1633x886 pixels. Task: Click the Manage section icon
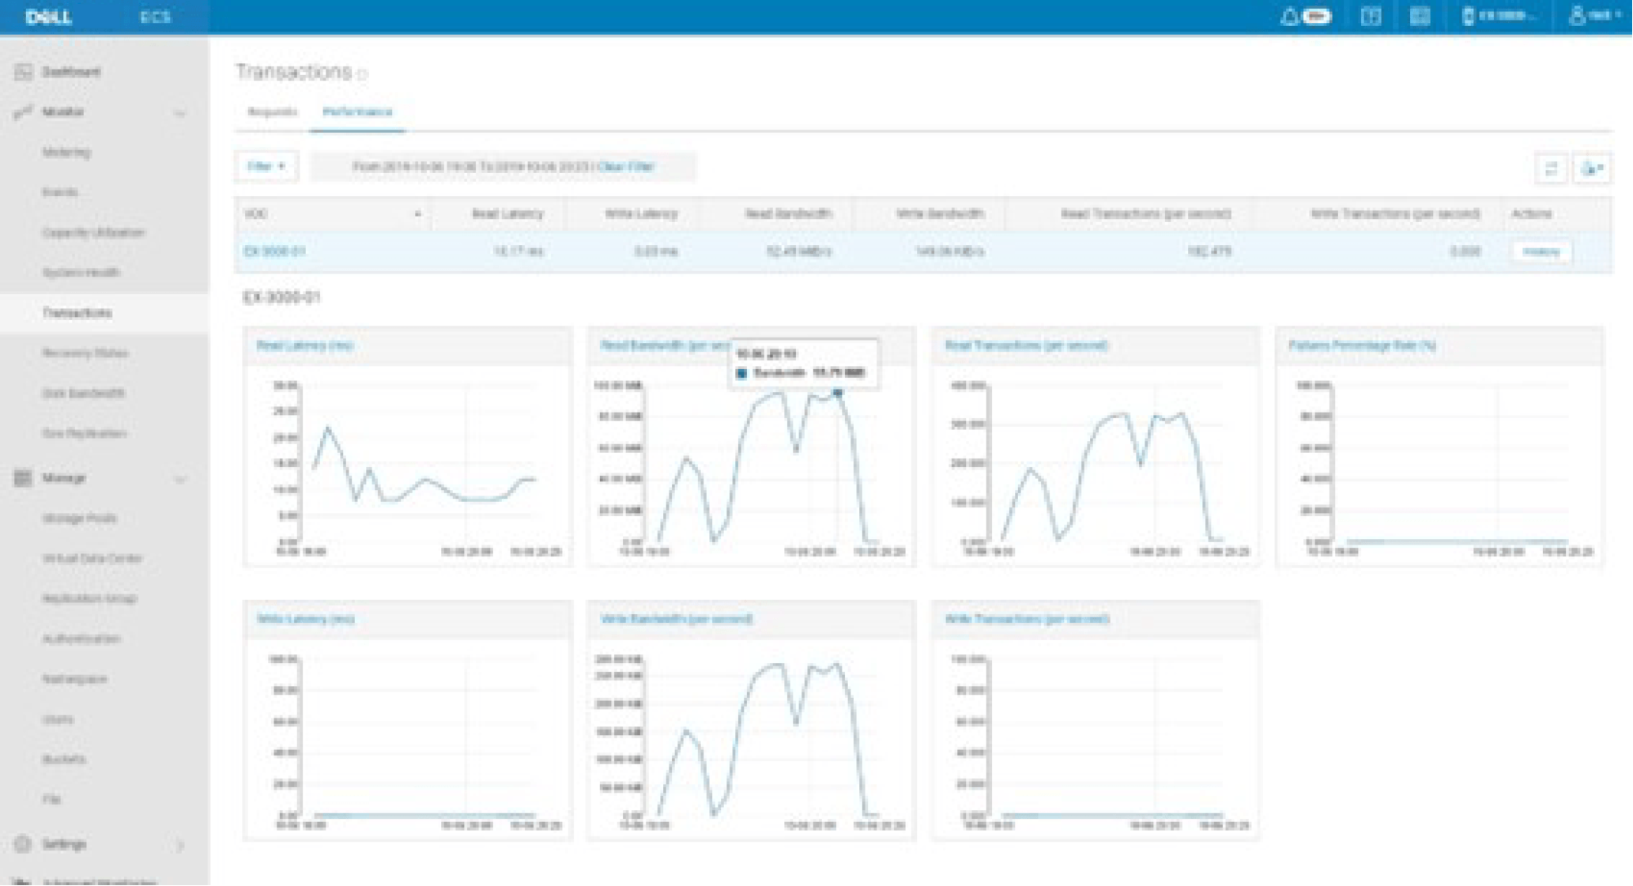pyautogui.click(x=22, y=478)
